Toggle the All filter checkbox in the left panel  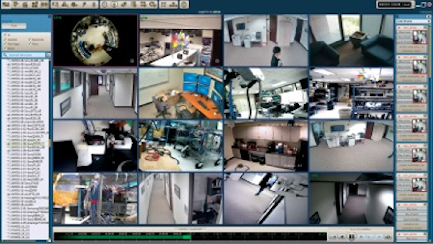click(x=5, y=35)
